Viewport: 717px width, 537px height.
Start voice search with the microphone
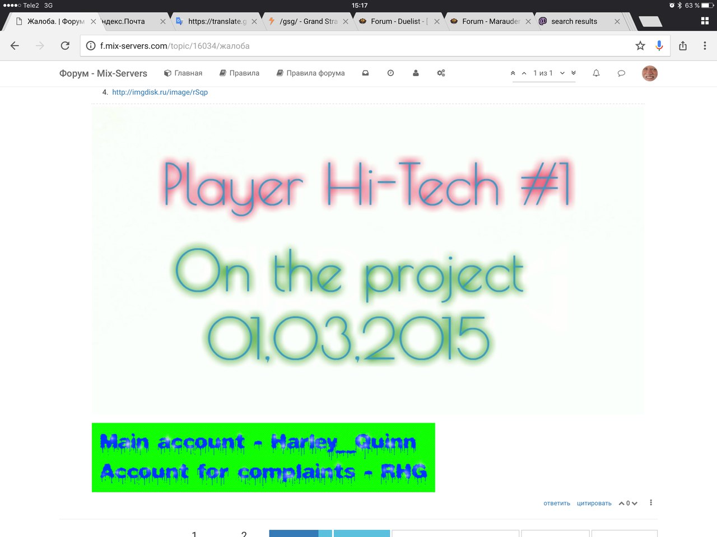pos(659,46)
